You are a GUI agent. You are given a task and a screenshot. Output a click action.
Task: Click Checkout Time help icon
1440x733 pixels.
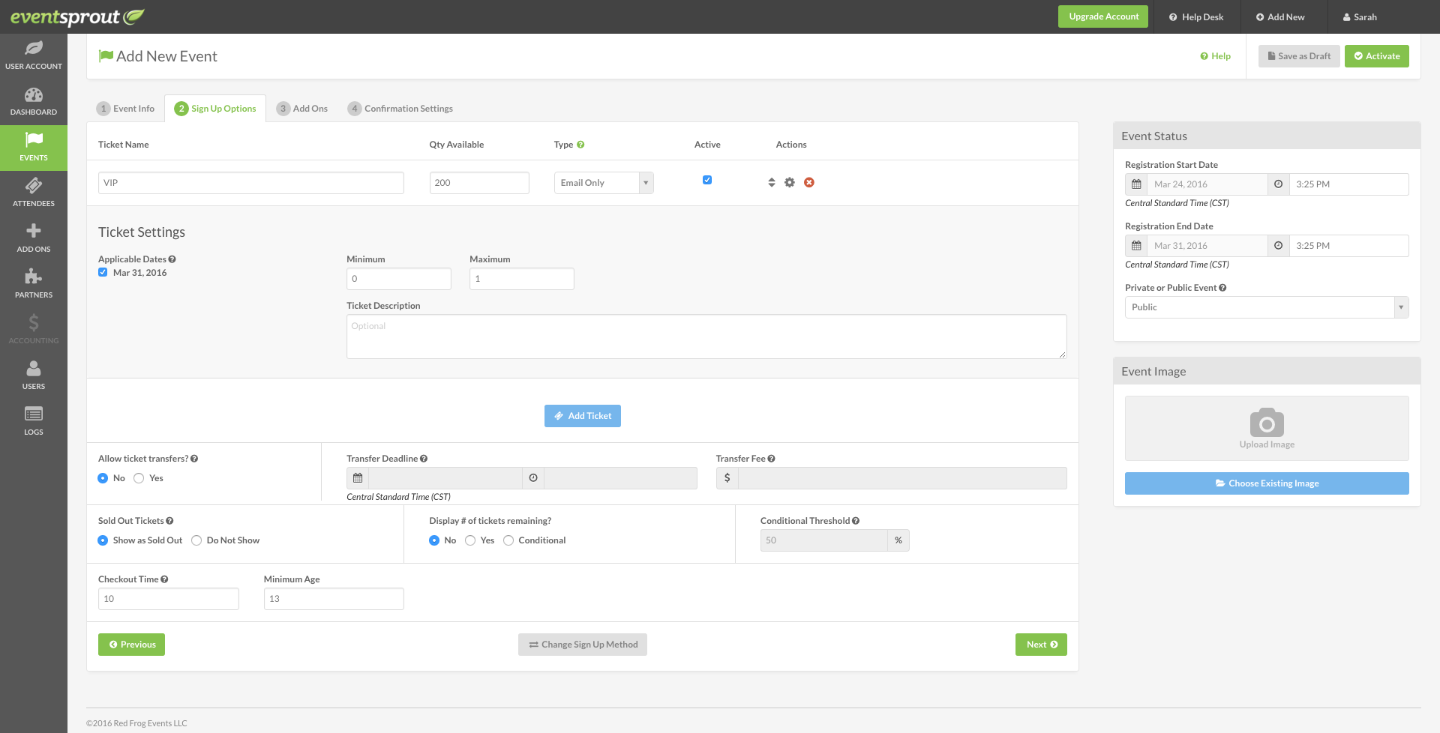point(164,579)
